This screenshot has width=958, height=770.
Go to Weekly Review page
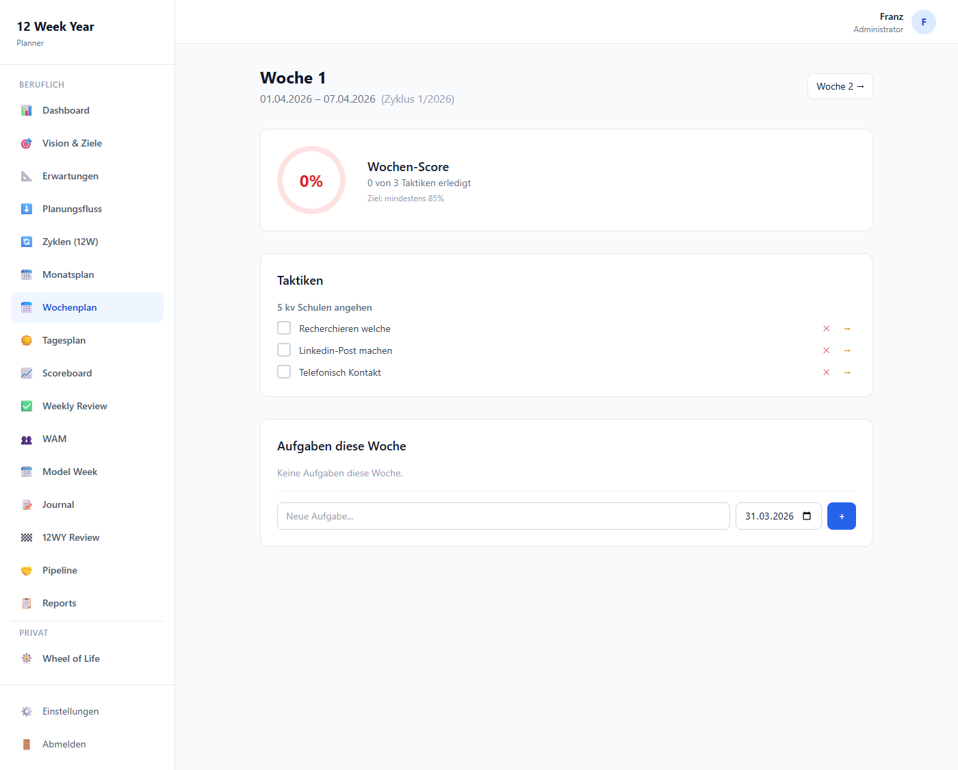[75, 407]
